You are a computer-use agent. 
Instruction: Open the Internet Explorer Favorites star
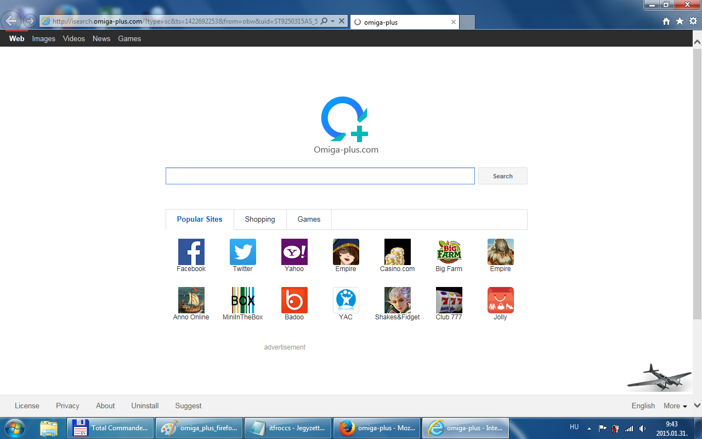tap(680, 21)
